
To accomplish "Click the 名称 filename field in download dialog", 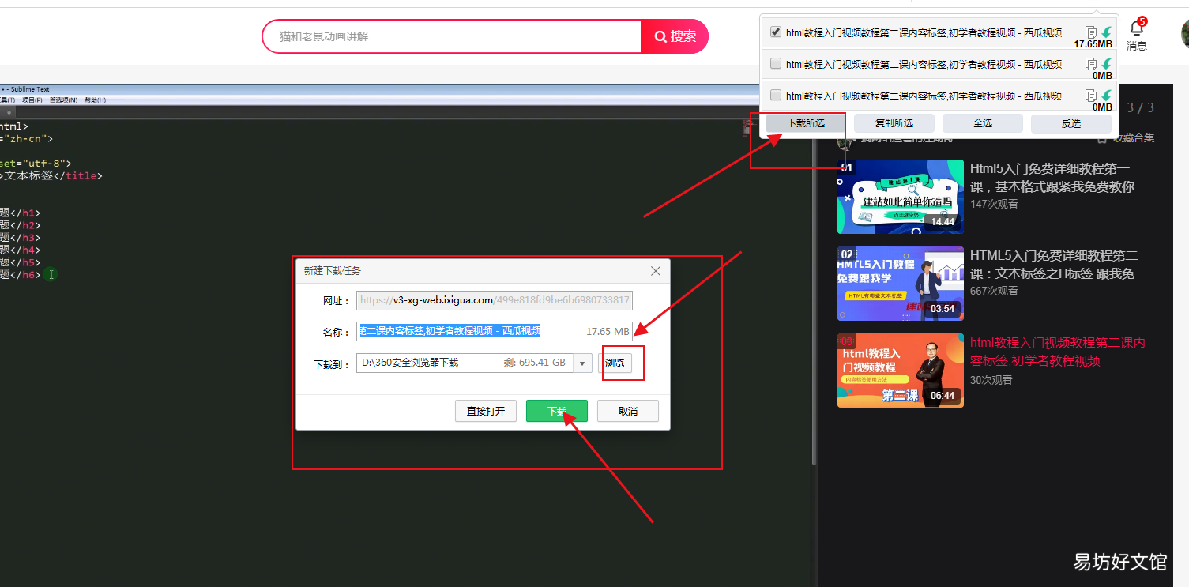I will [495, 332].
